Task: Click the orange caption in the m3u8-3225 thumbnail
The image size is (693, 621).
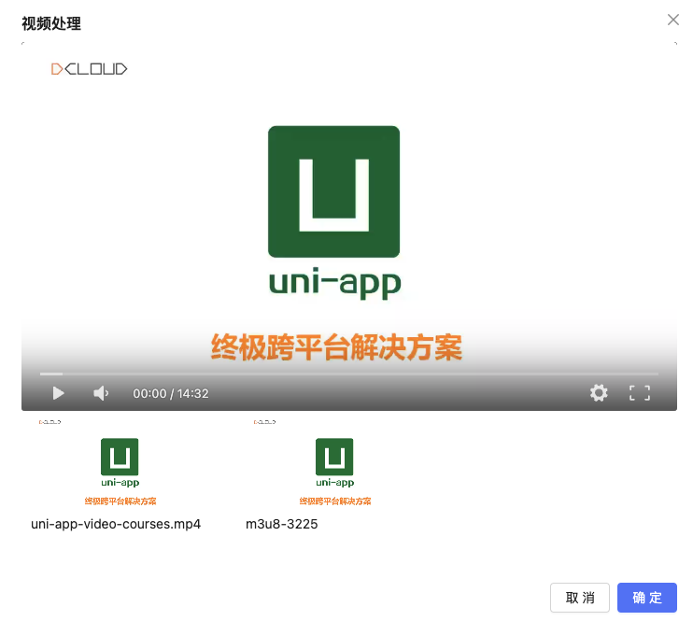Action: [334, 501]
